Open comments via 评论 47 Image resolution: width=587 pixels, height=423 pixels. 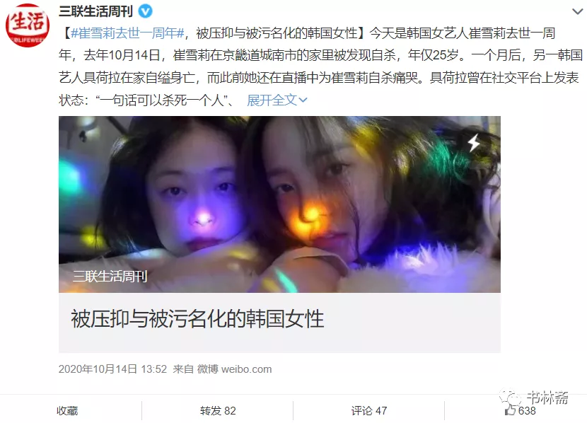(x=369, y=411)
